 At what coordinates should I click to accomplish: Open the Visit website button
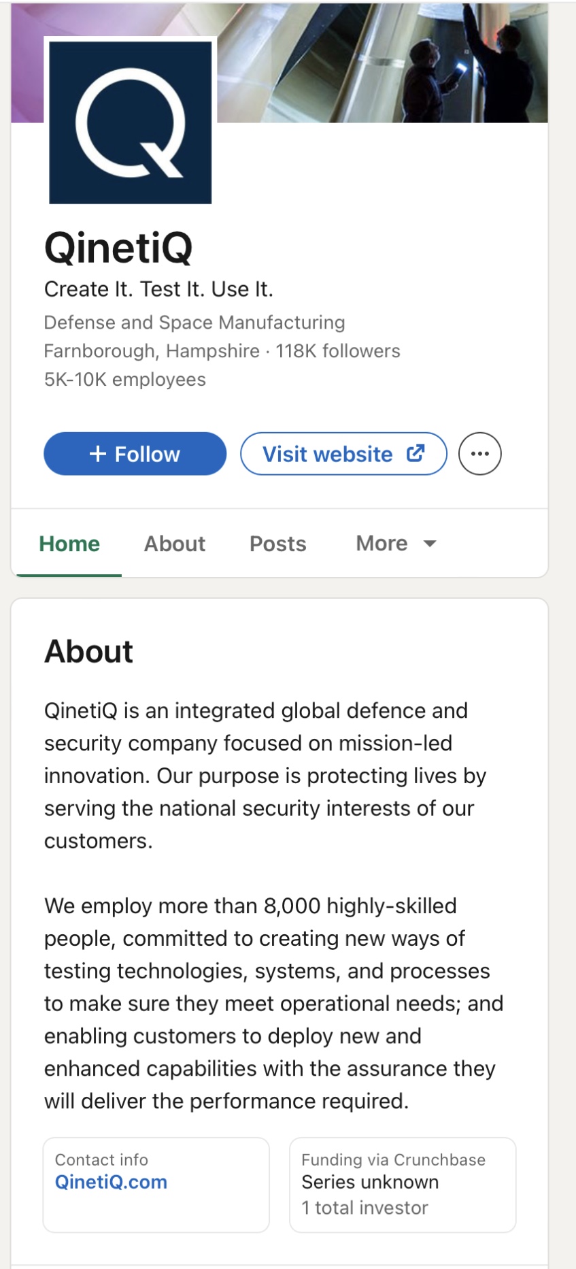[343, 454]
